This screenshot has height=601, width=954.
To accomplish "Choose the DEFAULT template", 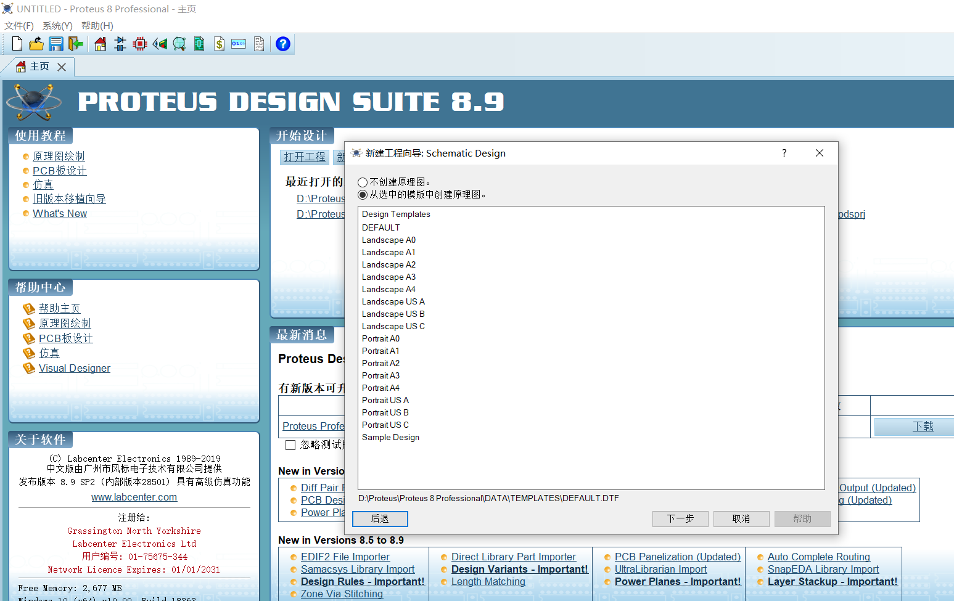I will 381,227.
